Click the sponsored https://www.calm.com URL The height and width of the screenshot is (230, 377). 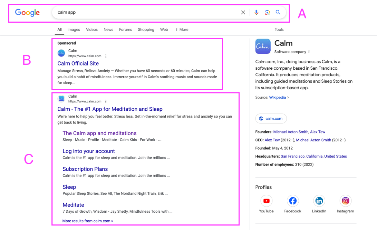click(85, 56)
